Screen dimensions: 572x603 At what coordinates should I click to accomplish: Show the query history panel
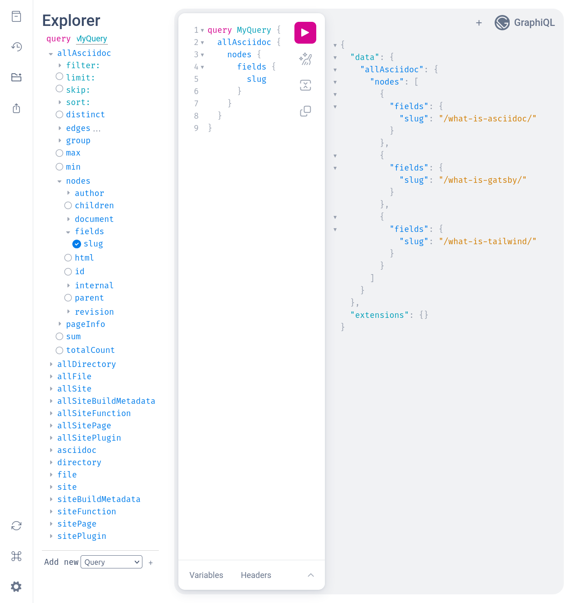[x=16, y=47]
